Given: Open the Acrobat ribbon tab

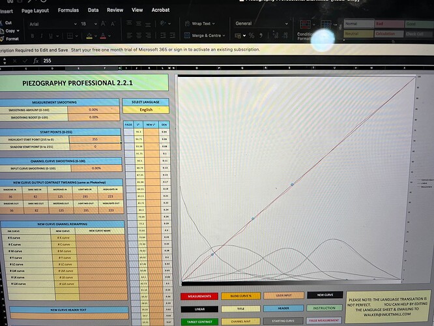Looking at the screenshot, I should point(160,10).
